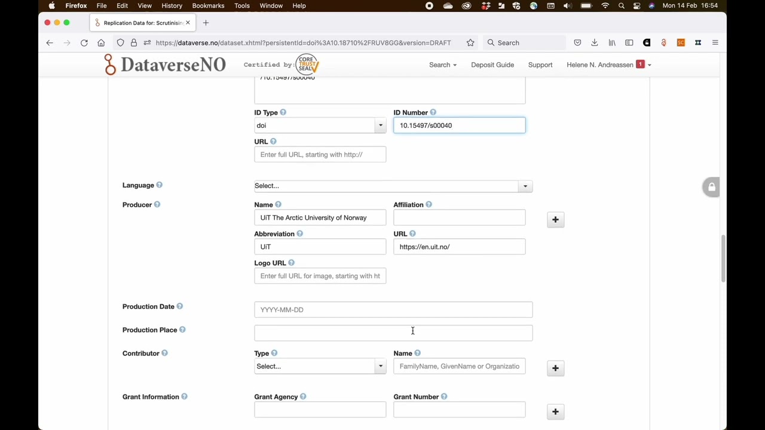This screenshot has height=430, width=765.
Task: Click the DataverseNO logo
Action: pos(165,64)
